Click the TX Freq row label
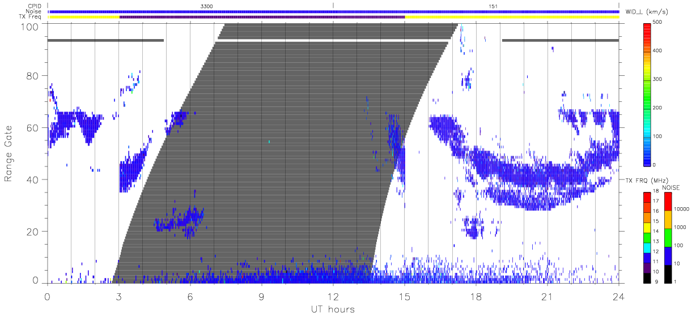Screen dimensions: 696x321 30,17
